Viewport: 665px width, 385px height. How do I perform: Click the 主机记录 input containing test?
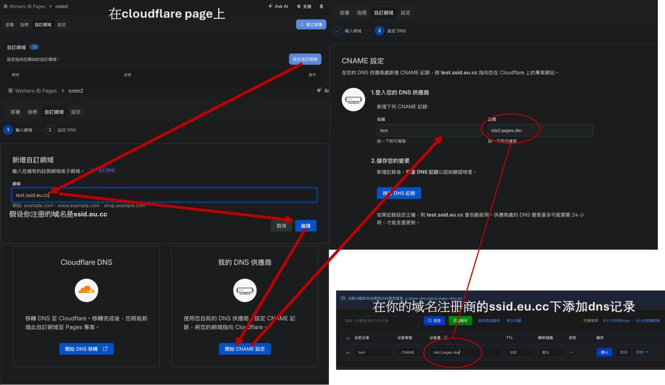point(374,352)
